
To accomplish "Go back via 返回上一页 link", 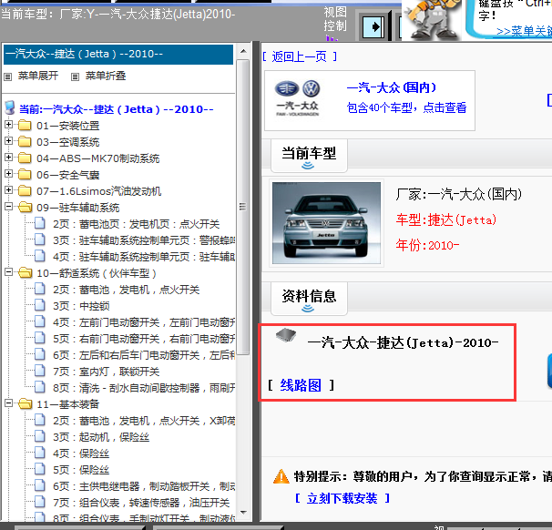I will click(x=300, y=56).
